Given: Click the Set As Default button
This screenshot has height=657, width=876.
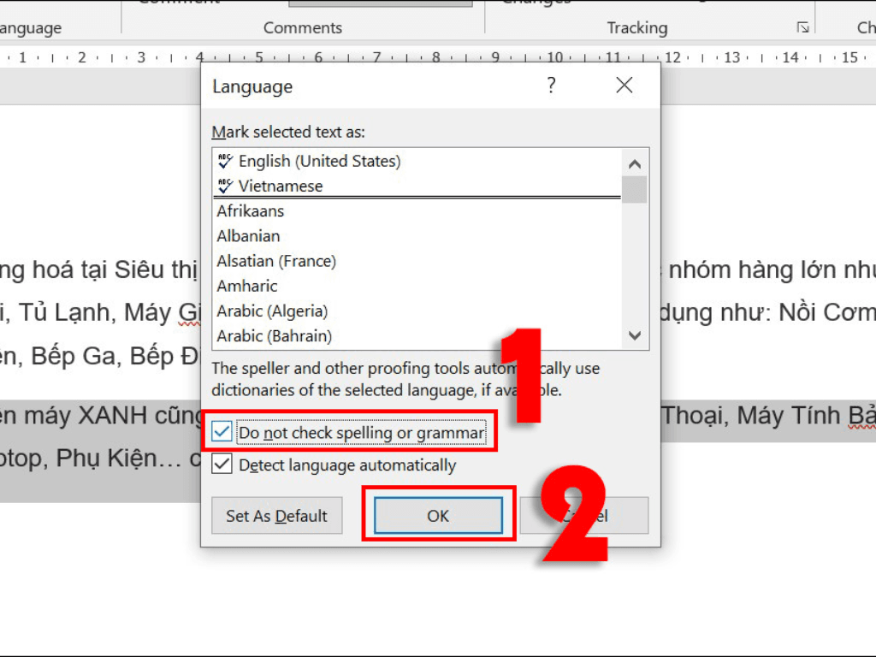Looking at the screenshot, I should click(276, 516).
